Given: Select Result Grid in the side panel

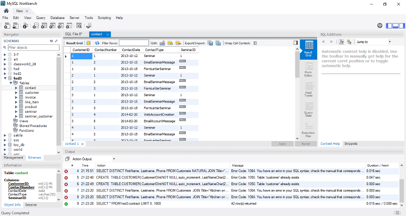Looking at the screenshot, I should 308,49.
